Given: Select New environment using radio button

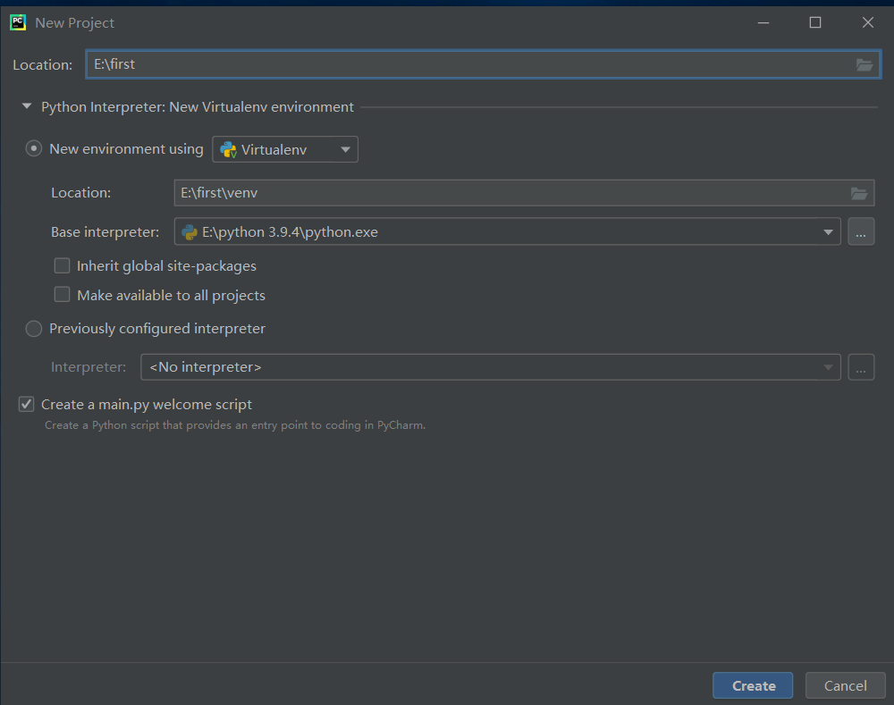Looking at the screenshot, I should [34, 148].
